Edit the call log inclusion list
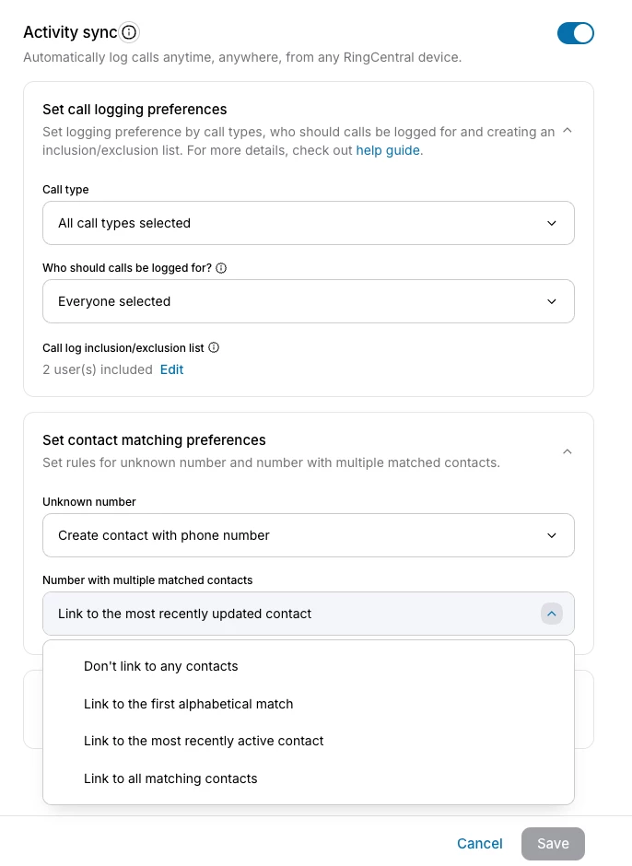This screenshot has height=866, width=632. point(171,369)
